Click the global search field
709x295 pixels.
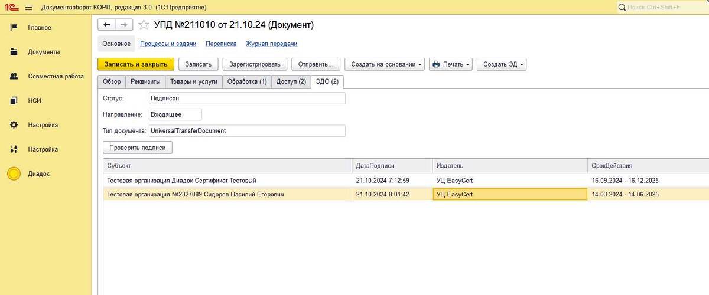tap(662, 7)
